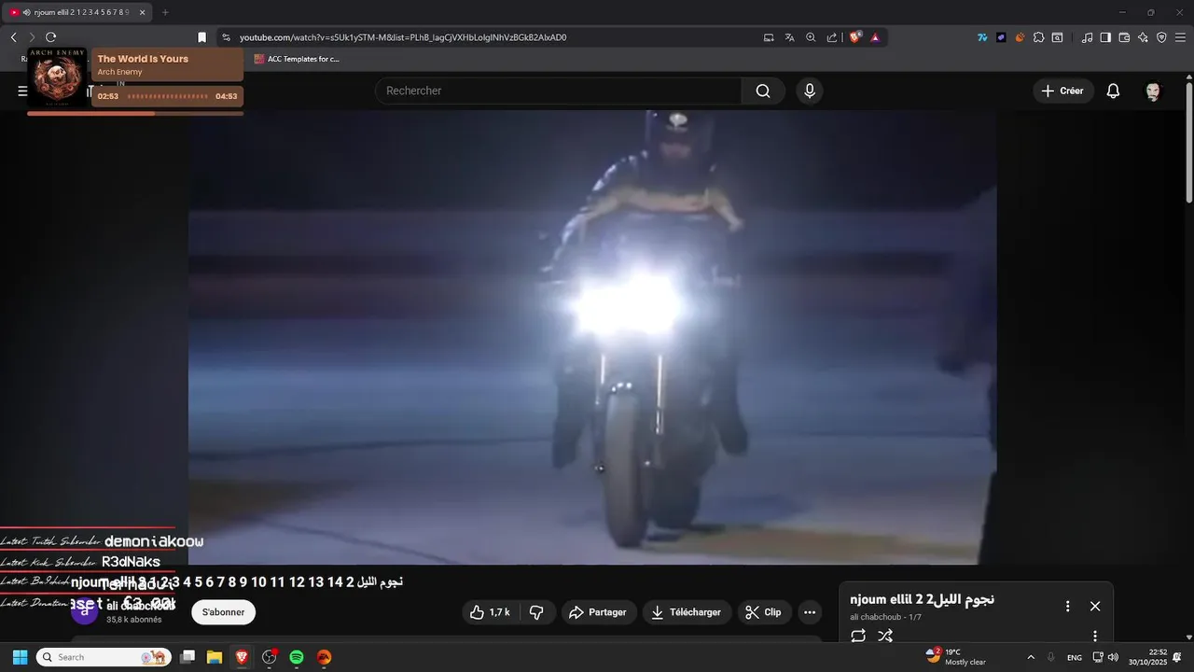Like the video with 1,7 k
The width and height of the screenshot is (1194, 672).
pos(490,612)
